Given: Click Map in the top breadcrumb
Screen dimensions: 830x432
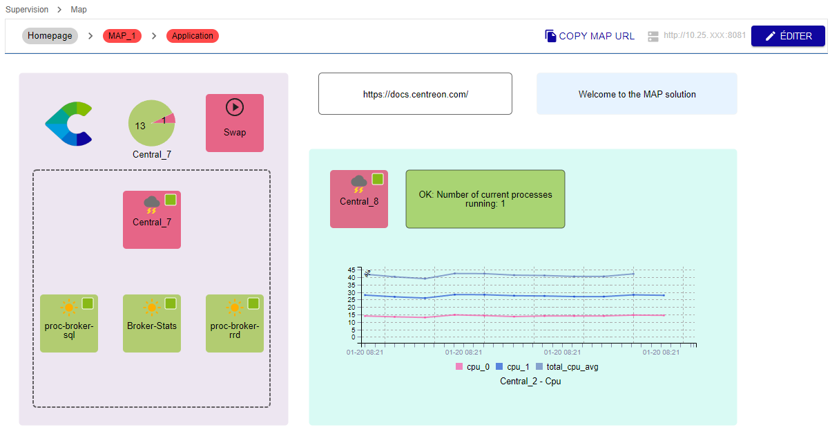Looking at the screenshot, I should tap(79, 10).
